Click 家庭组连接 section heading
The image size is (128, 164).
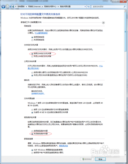coord(28,139)
